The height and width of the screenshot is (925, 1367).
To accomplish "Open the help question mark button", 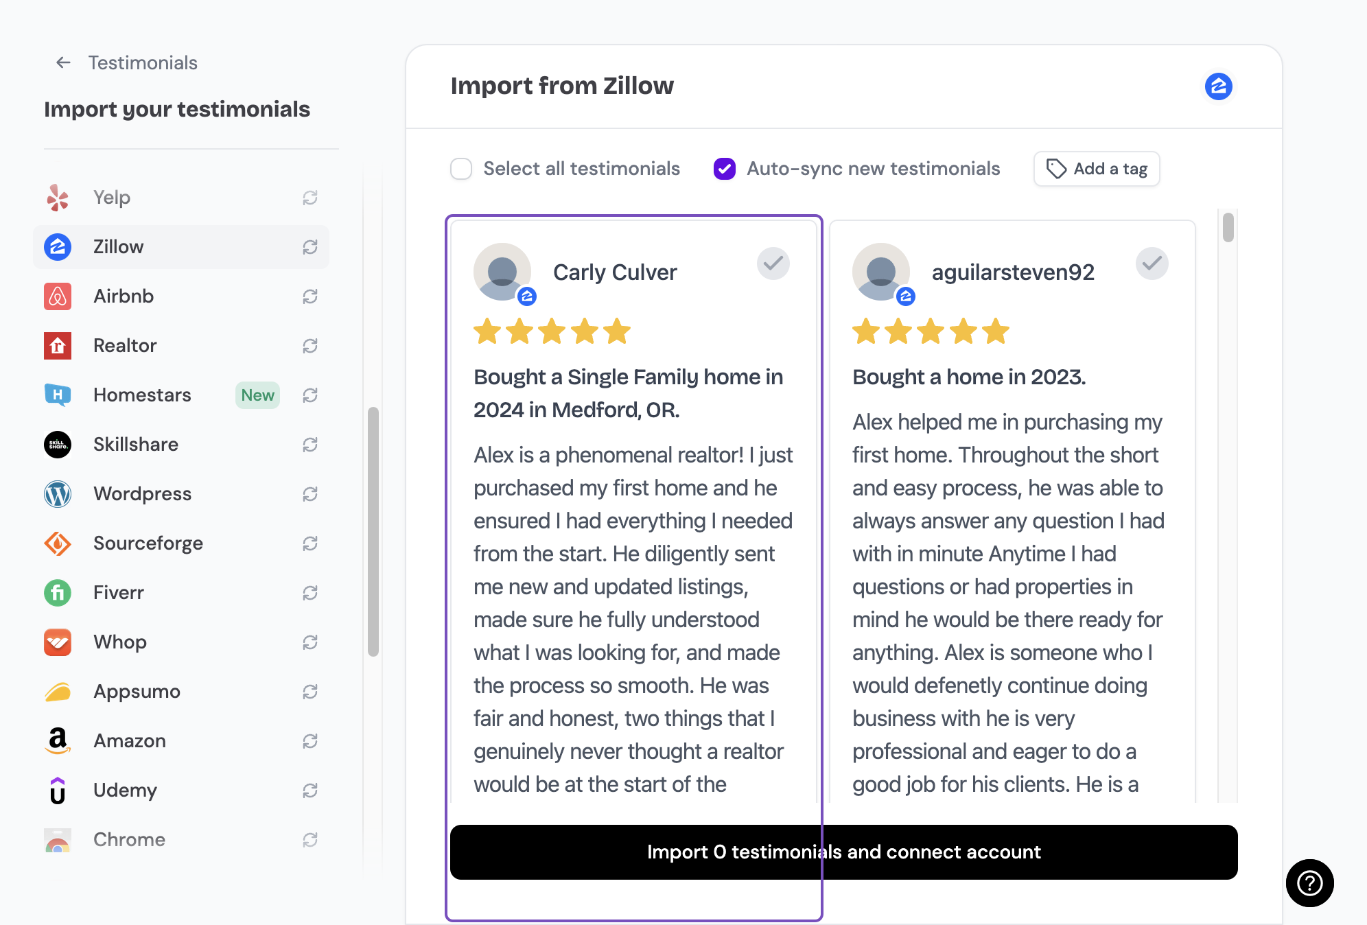I will [x=1309, y=883].
